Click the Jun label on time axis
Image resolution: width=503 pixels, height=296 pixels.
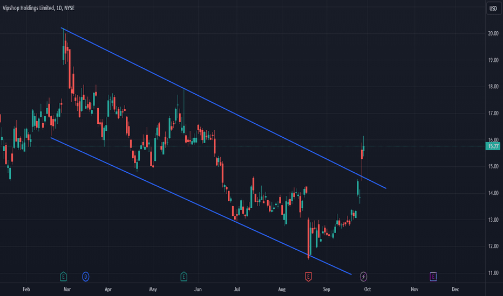pos(198,290)
